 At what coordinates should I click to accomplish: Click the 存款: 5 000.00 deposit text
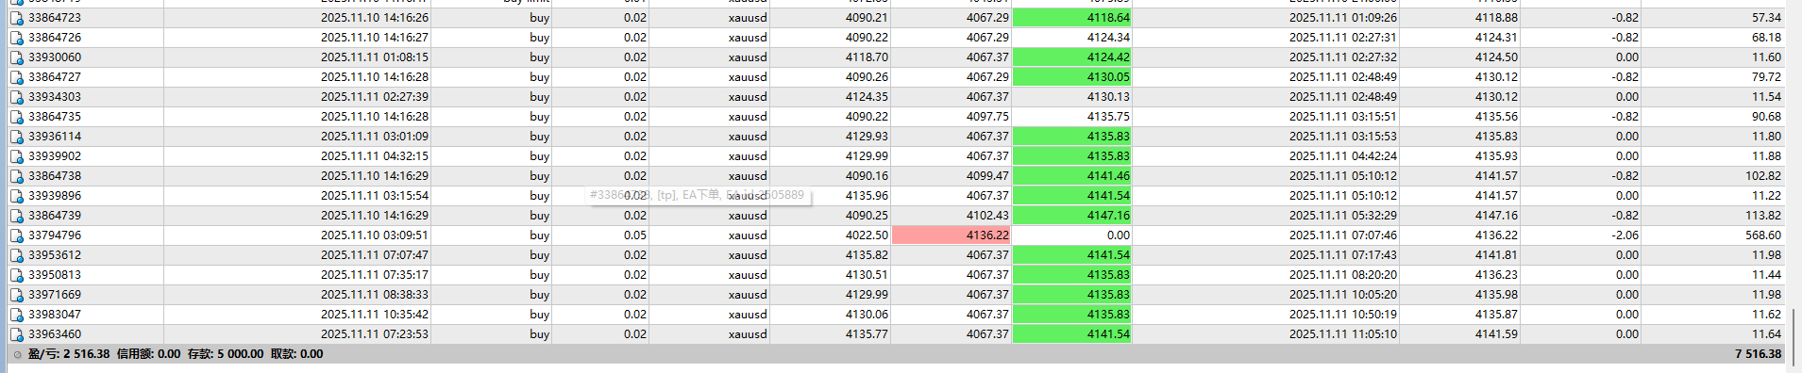[226, 354]
